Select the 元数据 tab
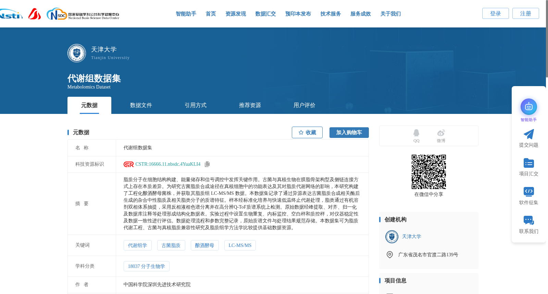The height and width of the screenshot is (294, 548). pyautogui.click(x=89, y=105)
